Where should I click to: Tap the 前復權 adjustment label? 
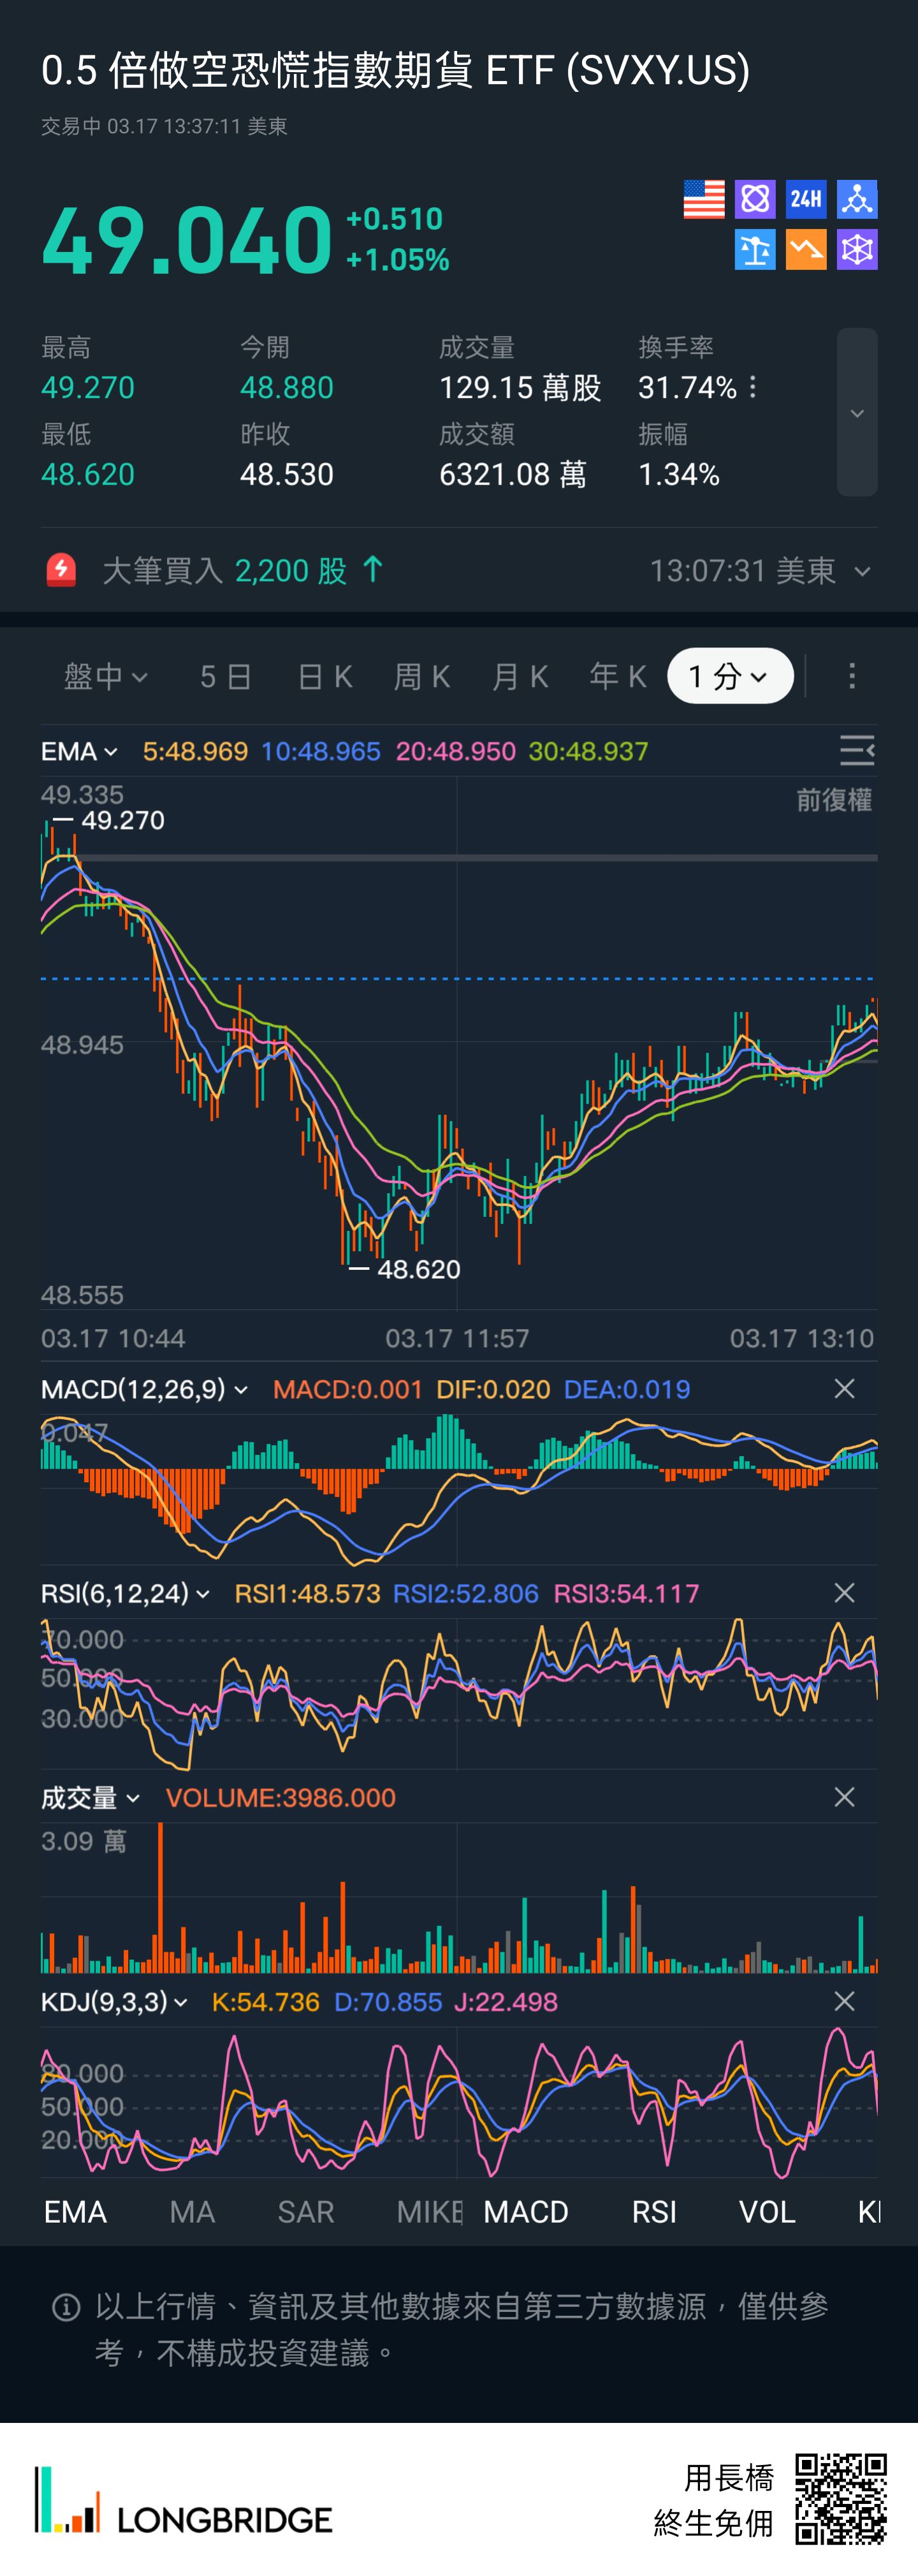click(x=833, y=800)
